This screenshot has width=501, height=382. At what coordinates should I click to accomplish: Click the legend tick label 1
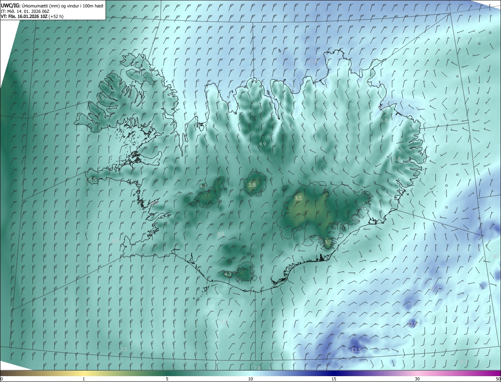tap(84, 379)
